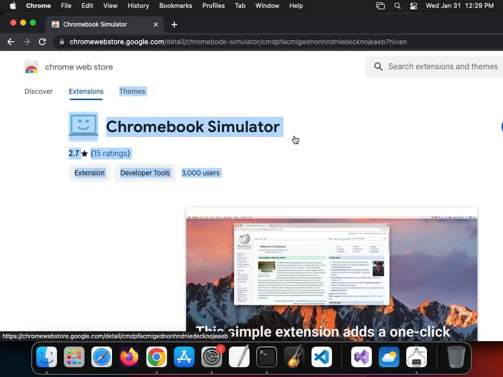
Task: Click the chrome web store title text
Action: (x=79, y=67)
